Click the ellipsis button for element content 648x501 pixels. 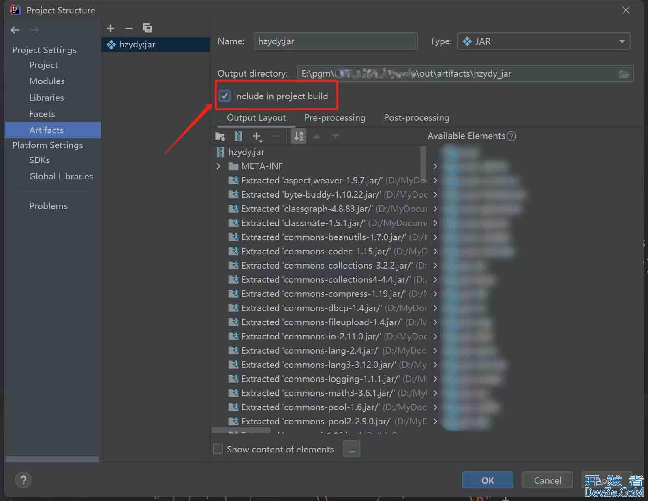(x=352, y=450)
